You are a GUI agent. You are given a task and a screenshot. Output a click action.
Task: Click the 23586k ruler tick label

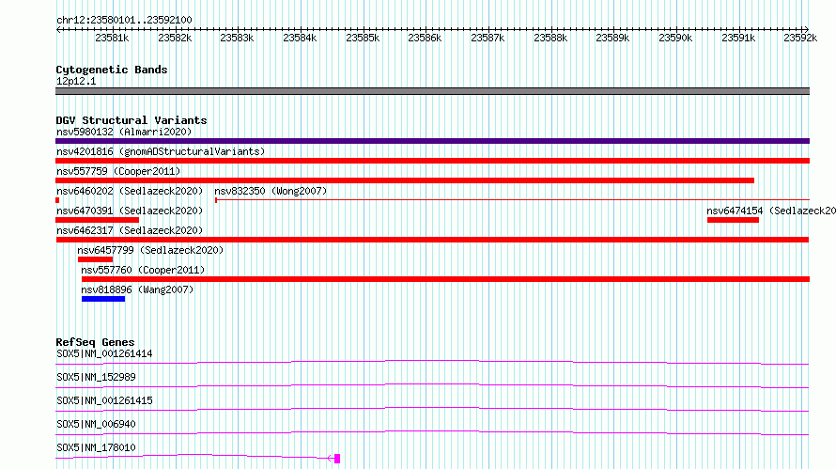425,38
